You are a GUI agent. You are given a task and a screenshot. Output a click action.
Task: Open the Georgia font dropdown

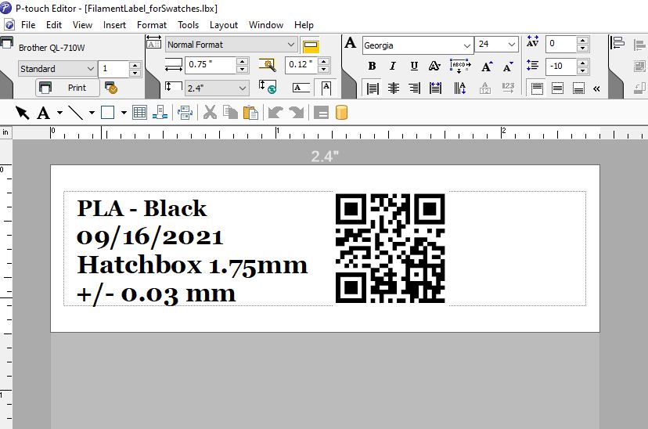point(467,45)
